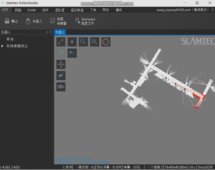215x170 pixels.
Task: Open the 地图编辑器 map editor button
Action: [x=58, y=21]
